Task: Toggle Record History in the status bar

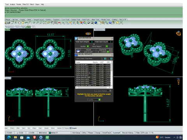Action: 128,133
